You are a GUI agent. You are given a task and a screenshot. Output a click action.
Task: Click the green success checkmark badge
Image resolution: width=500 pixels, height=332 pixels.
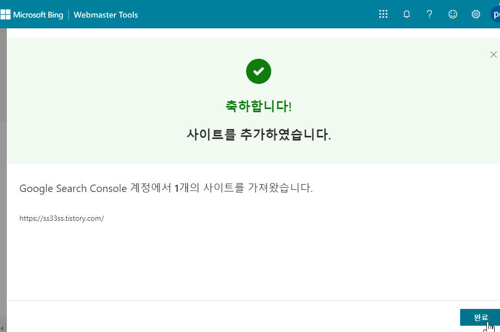pyautogui.click(x=258, y=71)
